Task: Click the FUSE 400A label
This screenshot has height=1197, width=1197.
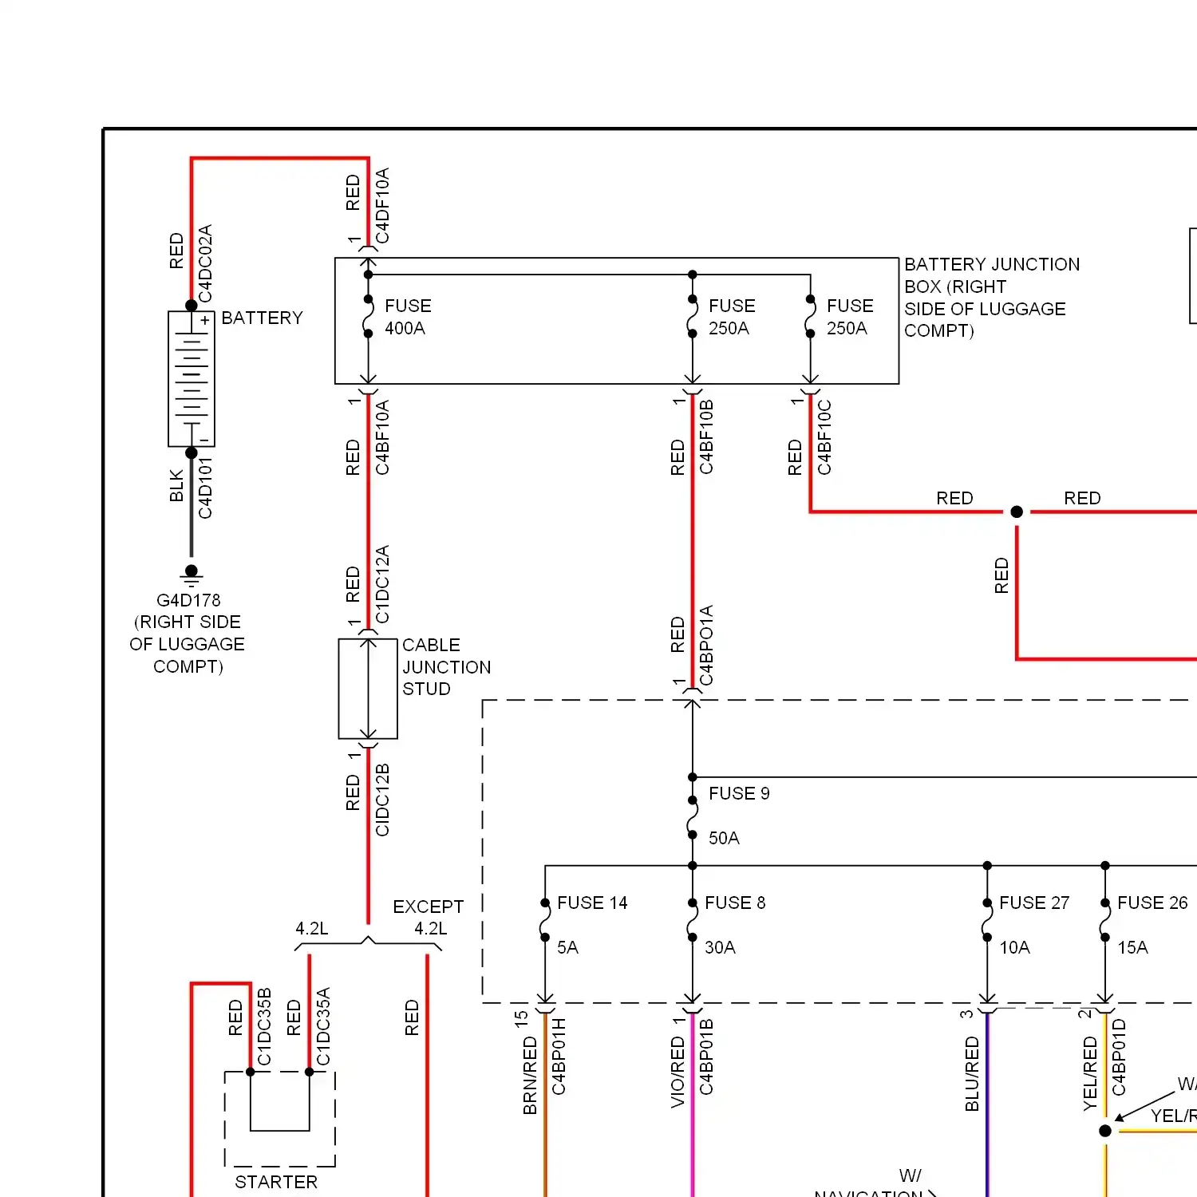Action: (408, 317)
